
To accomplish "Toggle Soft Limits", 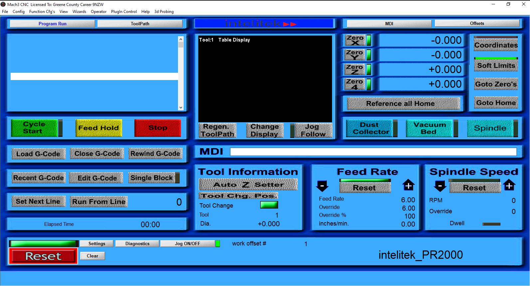I will [496, 65].
